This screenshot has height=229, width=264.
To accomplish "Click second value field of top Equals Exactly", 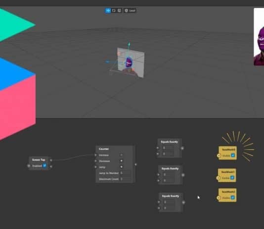I will point(168,154).
